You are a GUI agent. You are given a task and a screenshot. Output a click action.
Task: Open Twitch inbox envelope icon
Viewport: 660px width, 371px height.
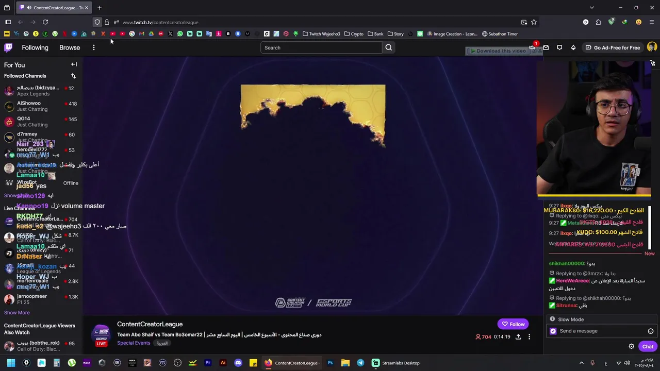[x=546, y=47]
